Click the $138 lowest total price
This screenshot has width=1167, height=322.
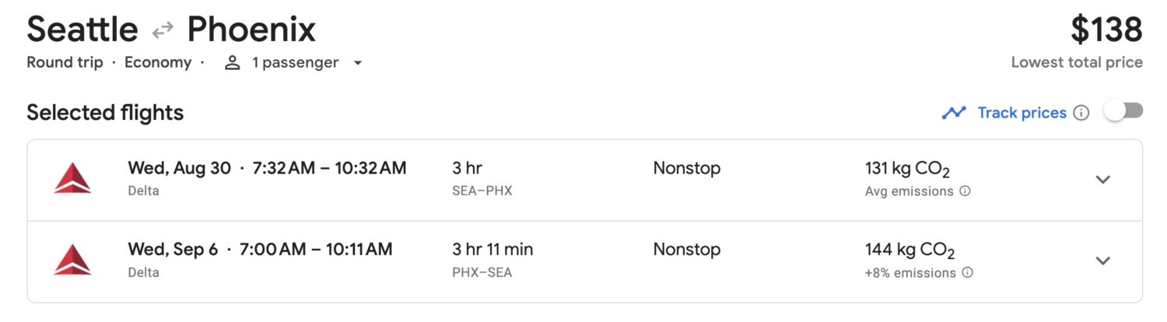(1106, 30)
